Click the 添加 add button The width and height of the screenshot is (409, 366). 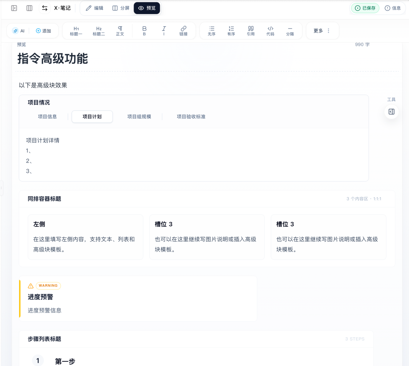(x=43, y=31)
